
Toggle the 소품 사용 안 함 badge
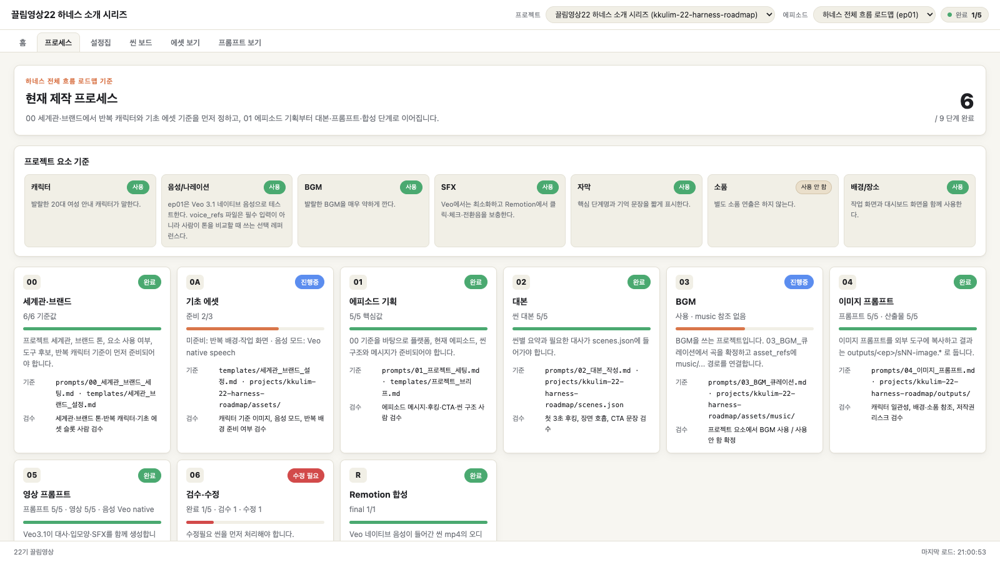[814, 187]
